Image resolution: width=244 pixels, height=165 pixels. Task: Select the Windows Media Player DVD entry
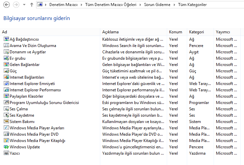[x=35, y=134]
